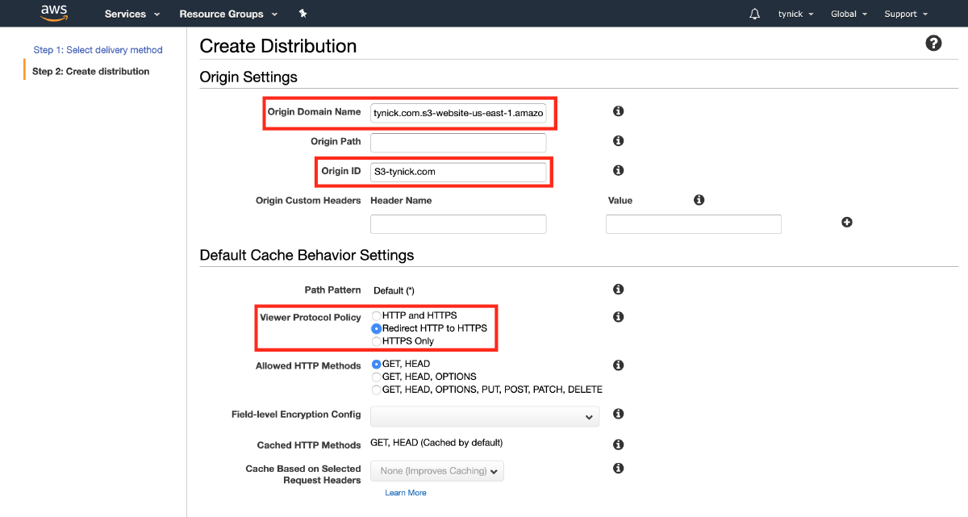Expand the Resource Groups menu
Viewport: 968px width, 517px height.
click(x=228, y=14)
